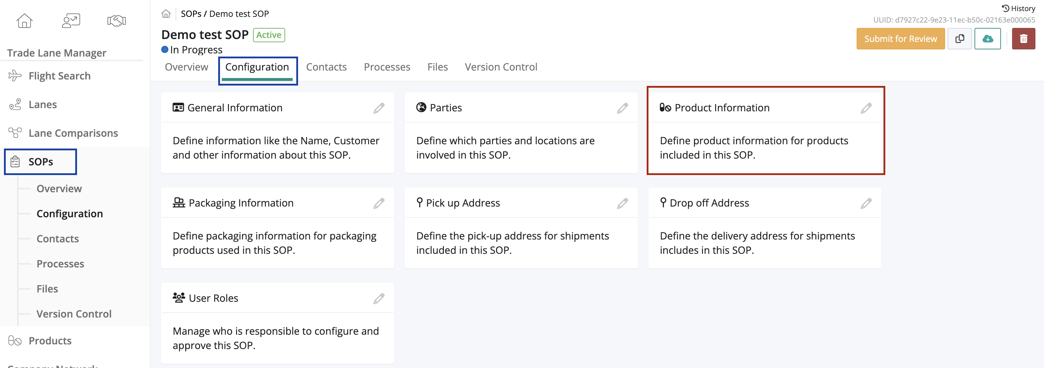Click the handshake icon in sidebar top
The height and width of the screenshot is (368, 1044).
click(117, 21)
